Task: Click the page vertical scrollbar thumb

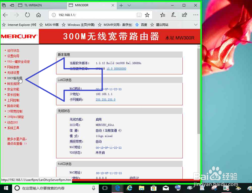Action: click(x=199, y=91)
